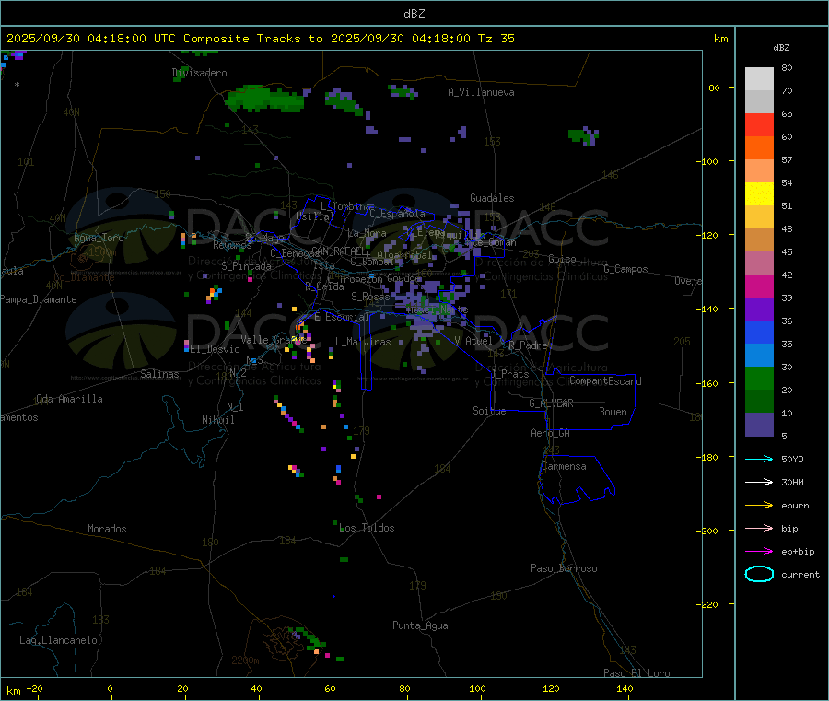Click the 0 km x-axis tick label
Screen dimensions: 829x701
[x=110, y=688]
